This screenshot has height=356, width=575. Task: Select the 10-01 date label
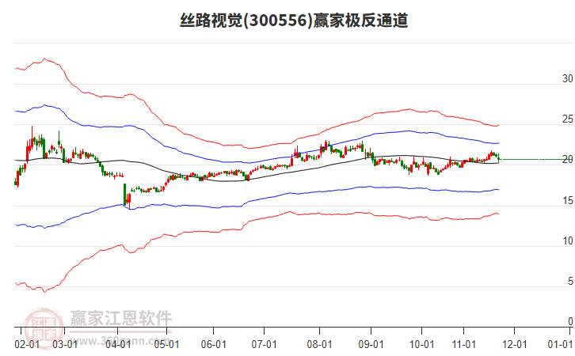pyautogui.click(x=421, y=345)
